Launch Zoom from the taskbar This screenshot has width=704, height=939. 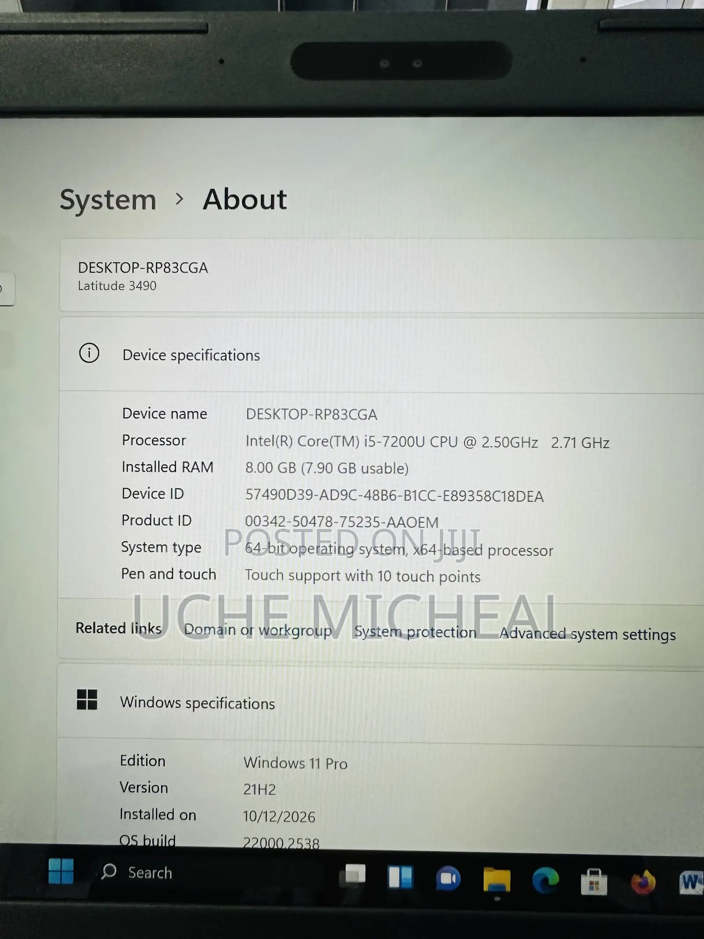(448, 879)
